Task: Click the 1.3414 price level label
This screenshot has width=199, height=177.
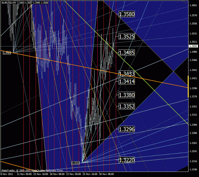Action: (x=127, y=81)
